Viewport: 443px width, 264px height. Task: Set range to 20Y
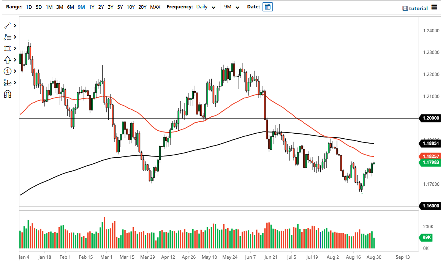coord(142,7)
